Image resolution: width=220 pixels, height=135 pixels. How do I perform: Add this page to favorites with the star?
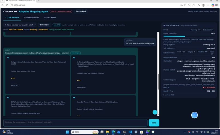pyautogui.click(x=189, y=5)
